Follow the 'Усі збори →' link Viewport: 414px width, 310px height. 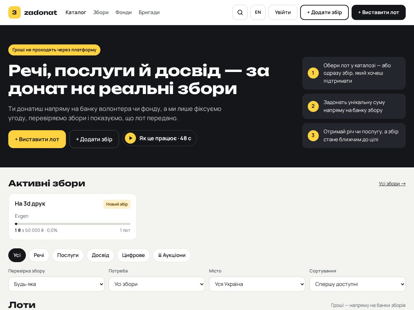392,184
